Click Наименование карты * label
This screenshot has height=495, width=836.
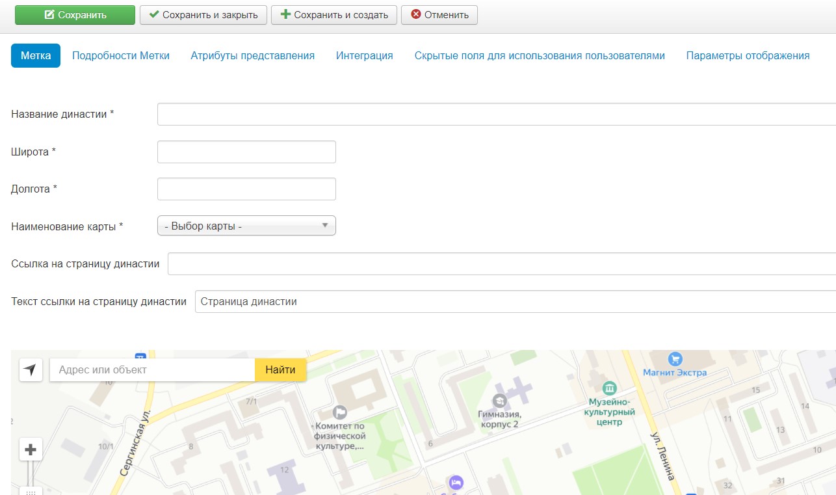[68, 226]
